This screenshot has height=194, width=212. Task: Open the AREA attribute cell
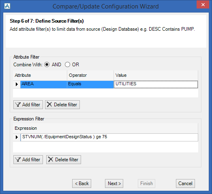click(43, 84)
